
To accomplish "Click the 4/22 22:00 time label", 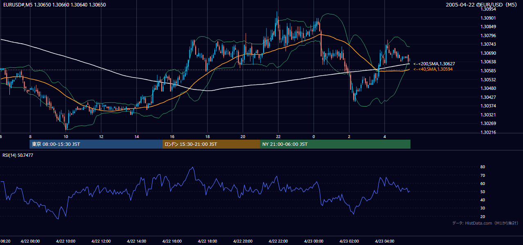I will tap(278, 241).
